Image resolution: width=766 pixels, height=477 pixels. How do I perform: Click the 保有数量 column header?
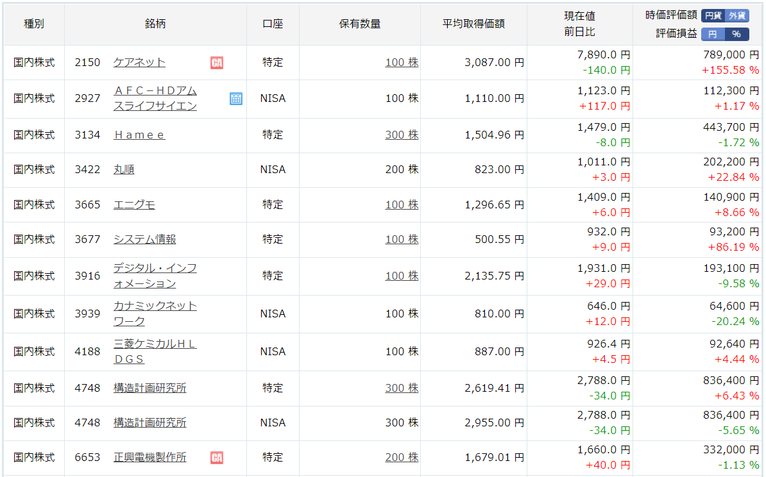pyautogui.click(x=359, y=24)
